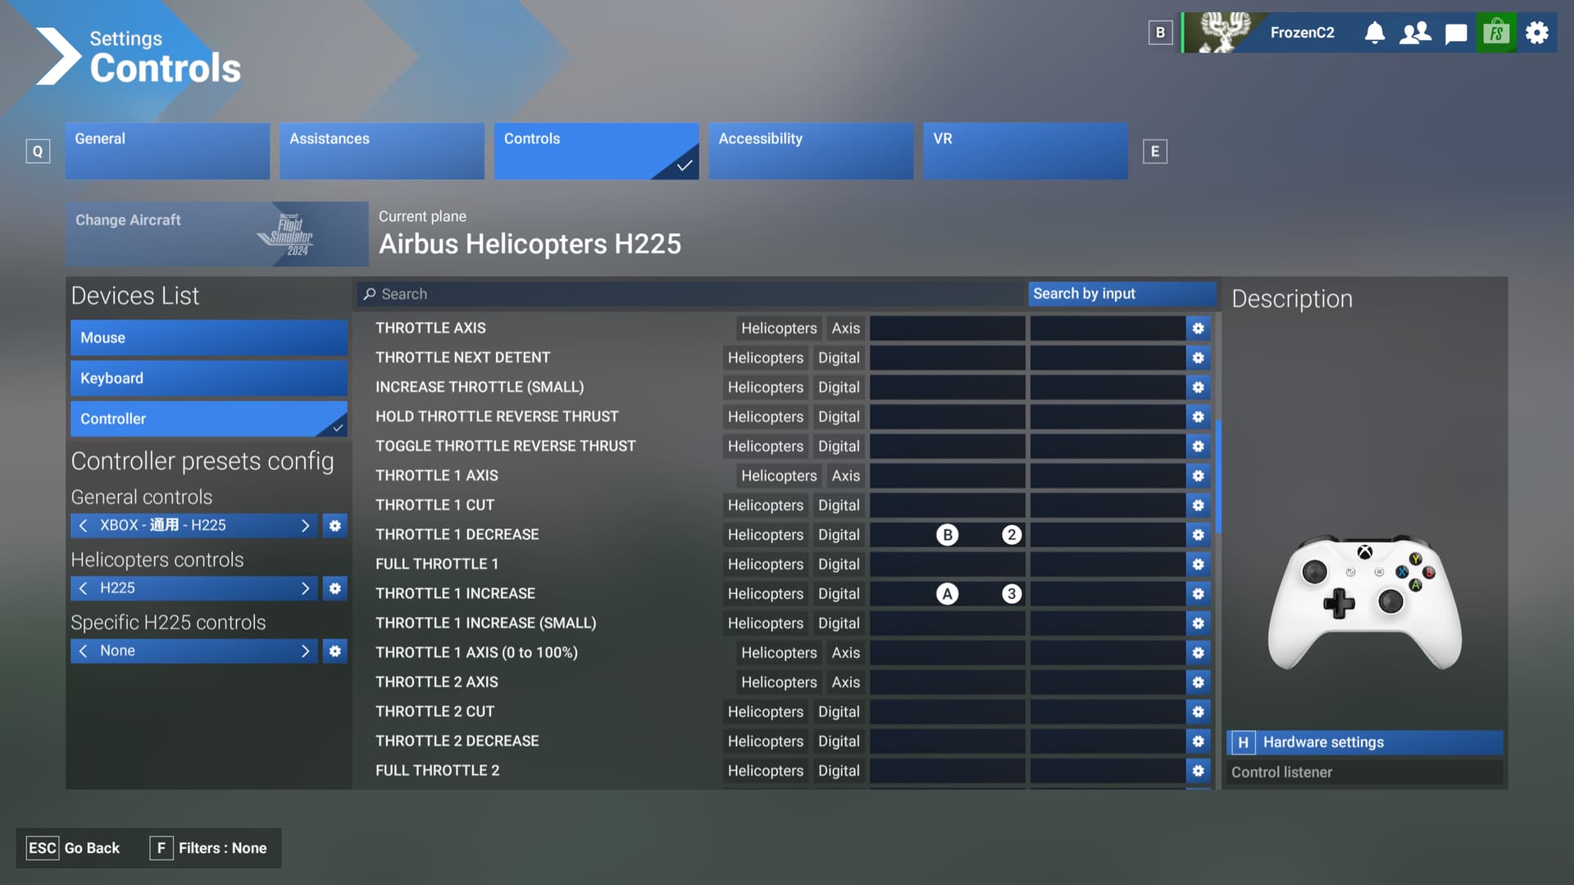1574x885 pixels.
Task: Open the gear beside the Helicopters controls preset
Action: click(334, 588)
